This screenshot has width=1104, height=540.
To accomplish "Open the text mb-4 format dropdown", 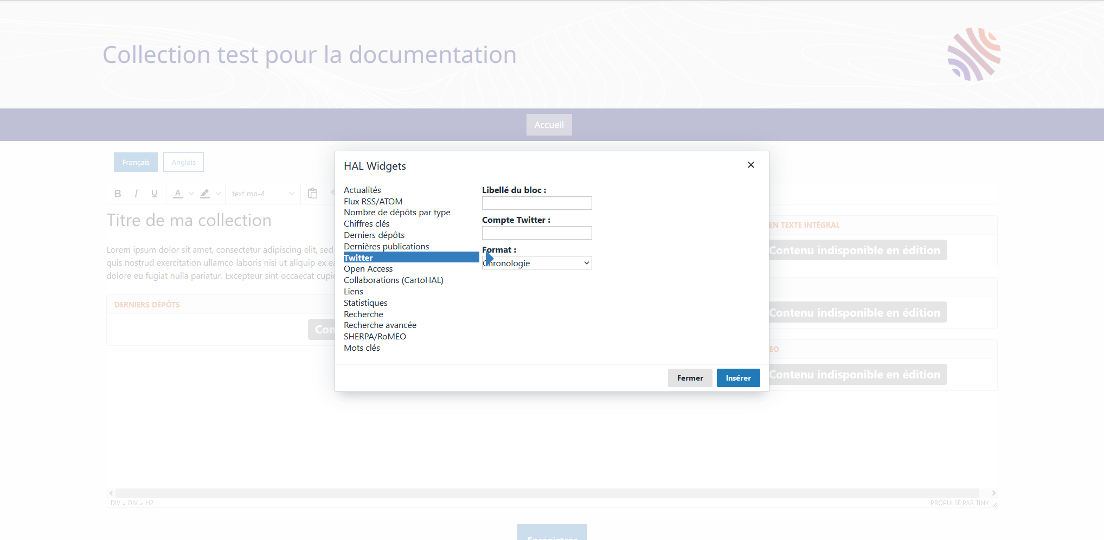I will tap(263, 194).
